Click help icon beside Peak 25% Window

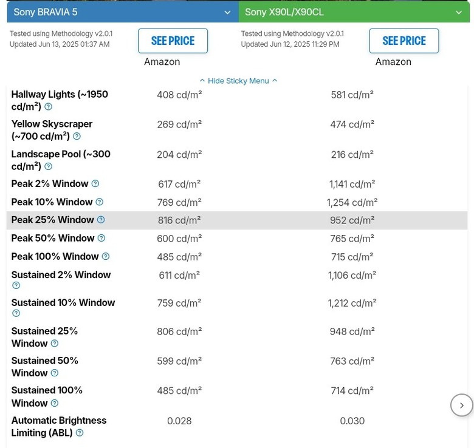pos(101,220)
